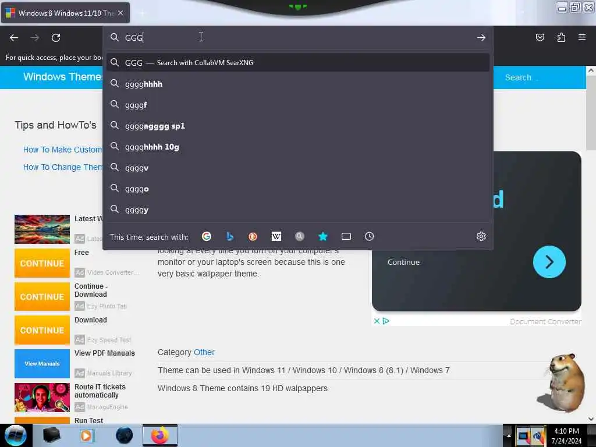Click the address bar containing GGG
596x447 pixels.
298,38
